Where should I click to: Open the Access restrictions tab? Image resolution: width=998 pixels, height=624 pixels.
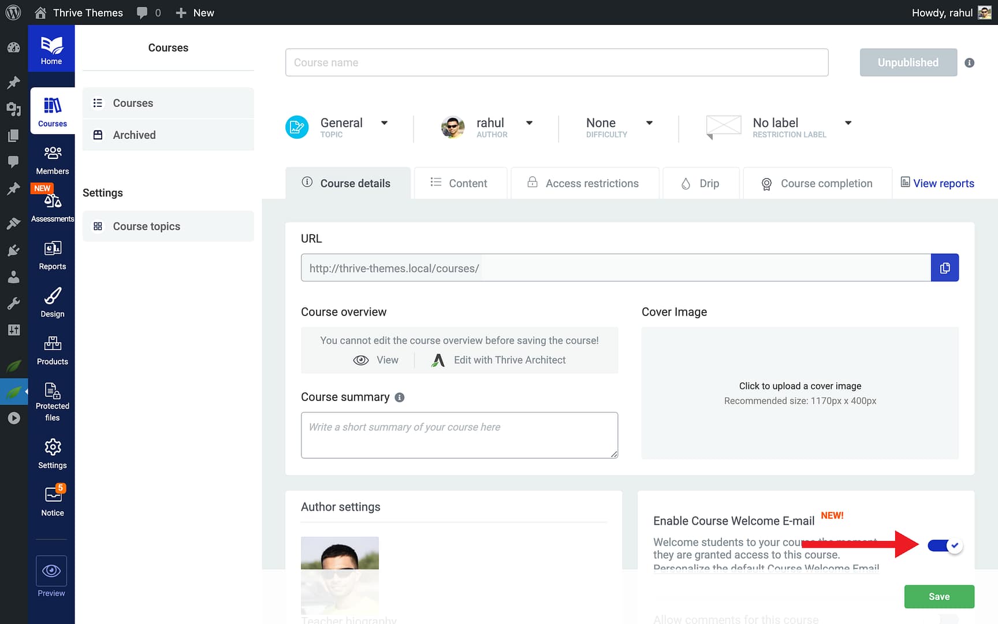(584, 183)
